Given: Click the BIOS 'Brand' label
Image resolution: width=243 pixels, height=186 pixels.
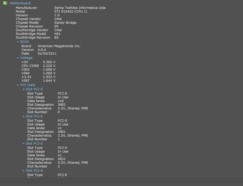Looking at the screenshot, I should pos(26,46).
